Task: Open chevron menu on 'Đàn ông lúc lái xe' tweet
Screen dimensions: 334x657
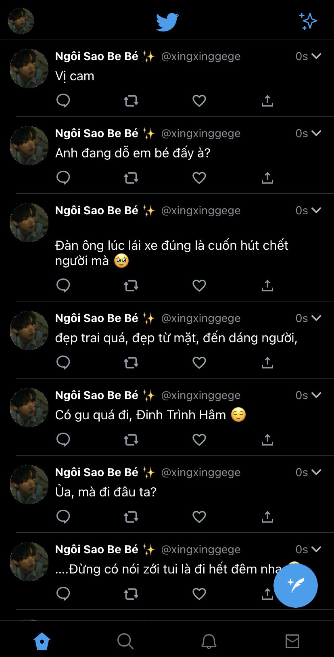Action: (x=316, y=210)
